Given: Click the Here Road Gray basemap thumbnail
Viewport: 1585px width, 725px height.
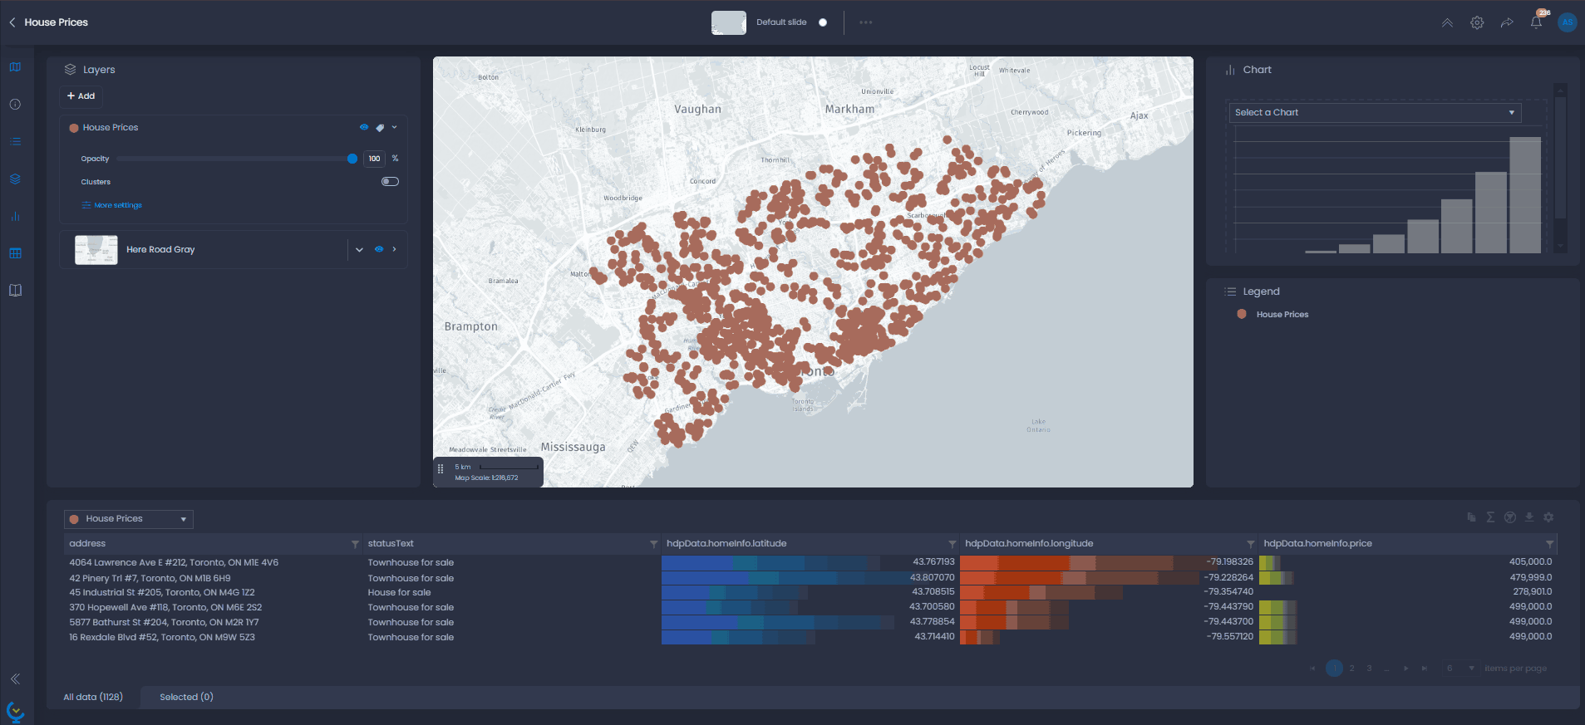Looking at the screenshot, I should (96, 250).
